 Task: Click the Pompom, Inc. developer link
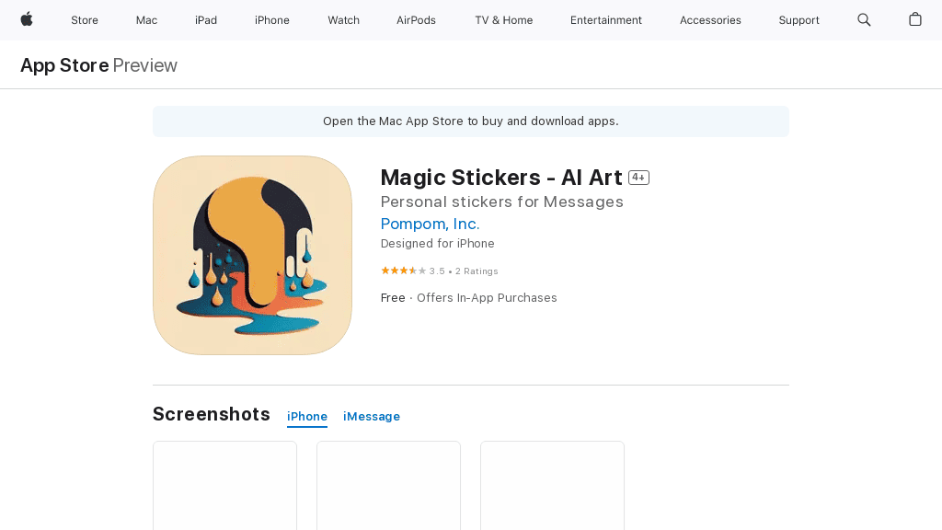430,224
